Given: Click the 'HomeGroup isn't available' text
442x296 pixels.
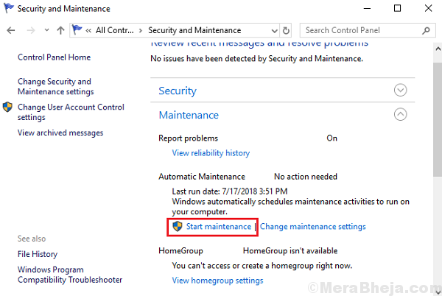Looking at the screenshot, I should coord(290,250).
